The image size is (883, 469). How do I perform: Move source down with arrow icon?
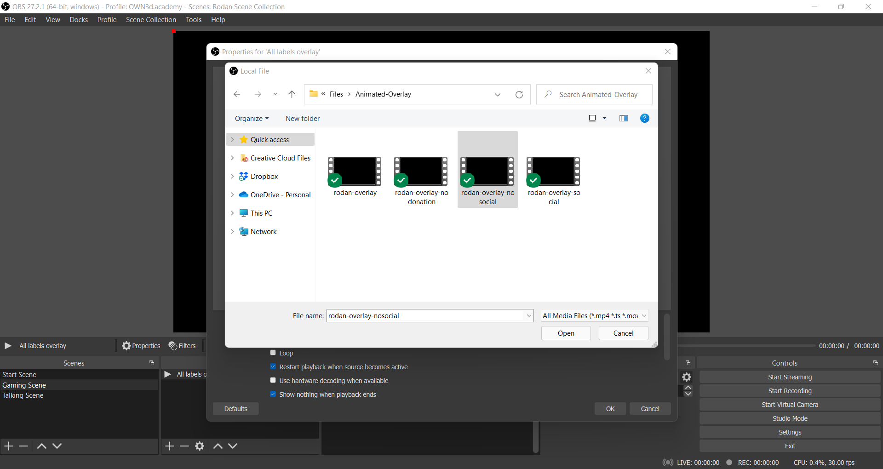tap(233, 446)
